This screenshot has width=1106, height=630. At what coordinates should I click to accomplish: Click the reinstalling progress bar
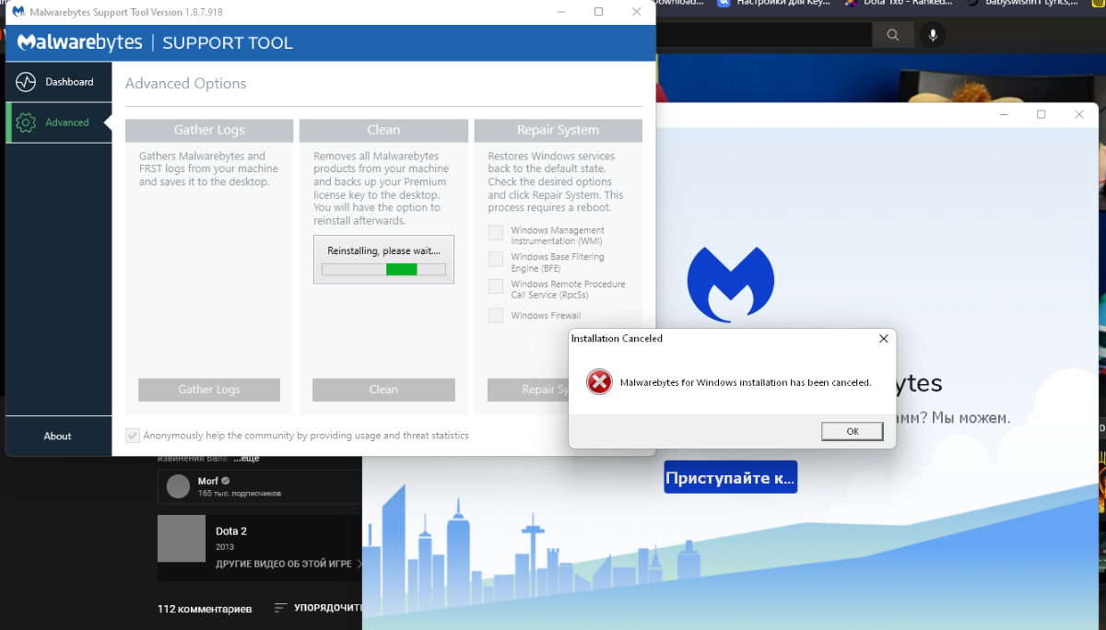(x=383, y=270)
